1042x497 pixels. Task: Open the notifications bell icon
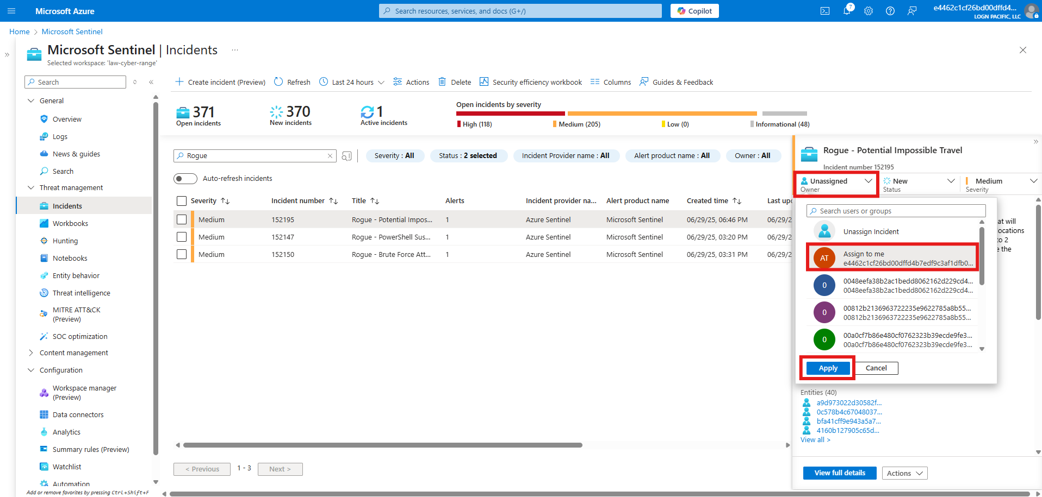click(x=847, y=11)
